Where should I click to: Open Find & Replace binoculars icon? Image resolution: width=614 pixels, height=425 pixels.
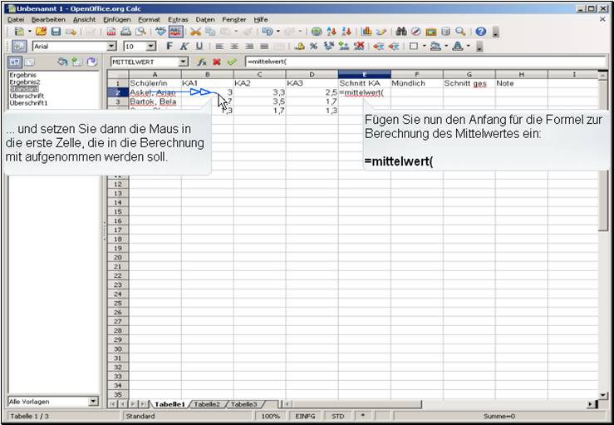401,32
